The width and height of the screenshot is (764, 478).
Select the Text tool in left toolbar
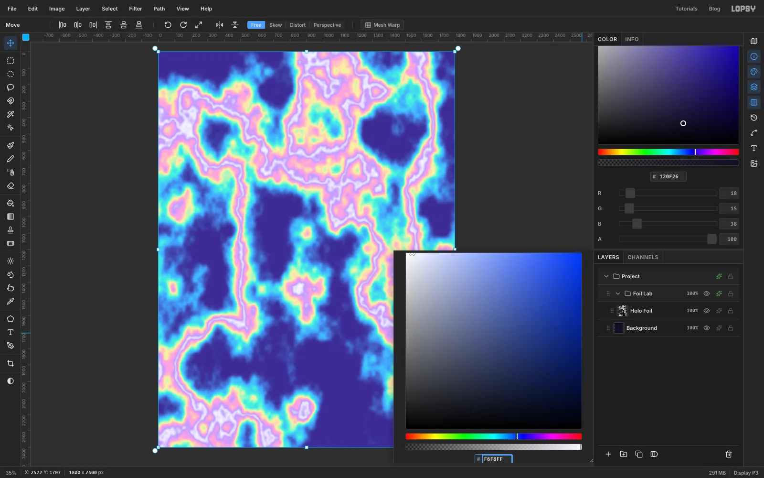[x=11, y=332]
